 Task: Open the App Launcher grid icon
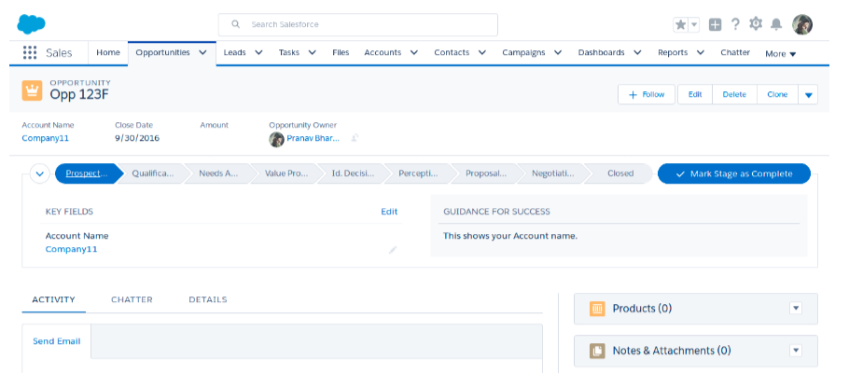[30, 53]
